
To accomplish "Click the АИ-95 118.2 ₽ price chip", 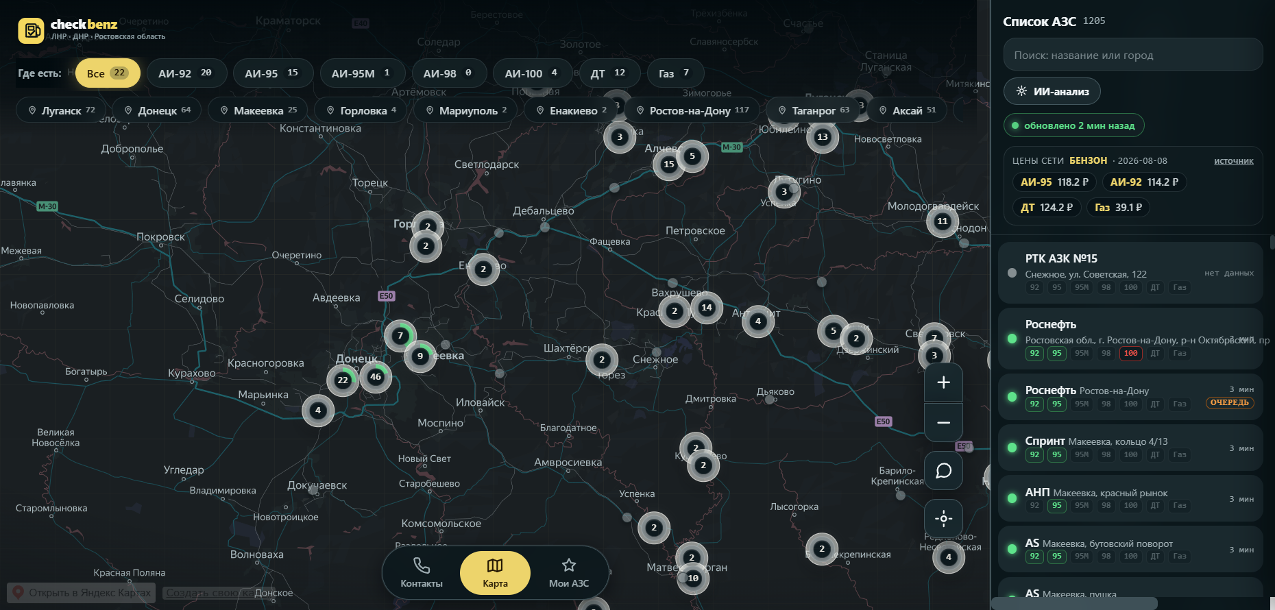I will [1054, 182].
